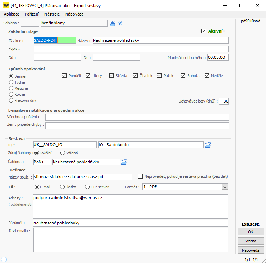The image size is (266, 263).
Task: Open the Nástroje menu
Action: [52, 14]
